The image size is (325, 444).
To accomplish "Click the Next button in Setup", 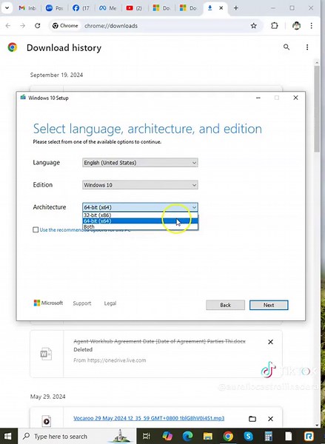I will (x=269, y=305).
